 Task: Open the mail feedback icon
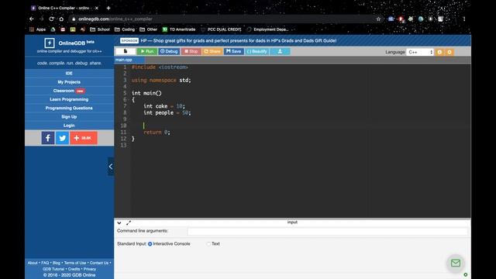coord(456,263)
